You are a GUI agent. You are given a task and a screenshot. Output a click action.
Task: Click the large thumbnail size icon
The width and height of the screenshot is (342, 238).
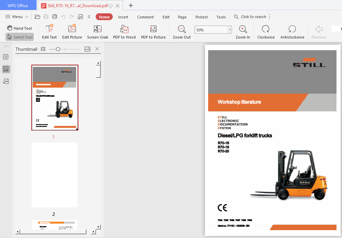pyautogui.click(x=87, y=49)
